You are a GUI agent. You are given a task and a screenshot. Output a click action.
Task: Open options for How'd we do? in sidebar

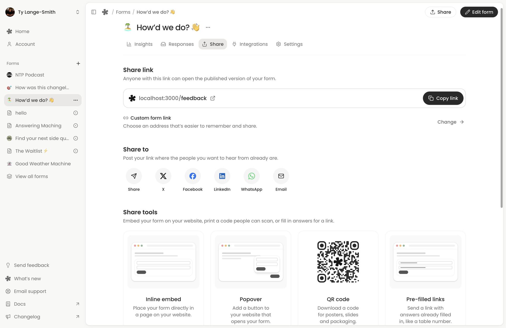pos(76,100)
